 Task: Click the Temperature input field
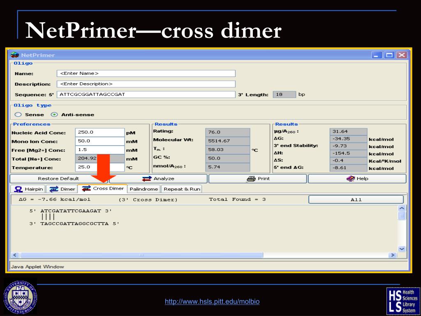pyautogui.click(x=100, y=167)
